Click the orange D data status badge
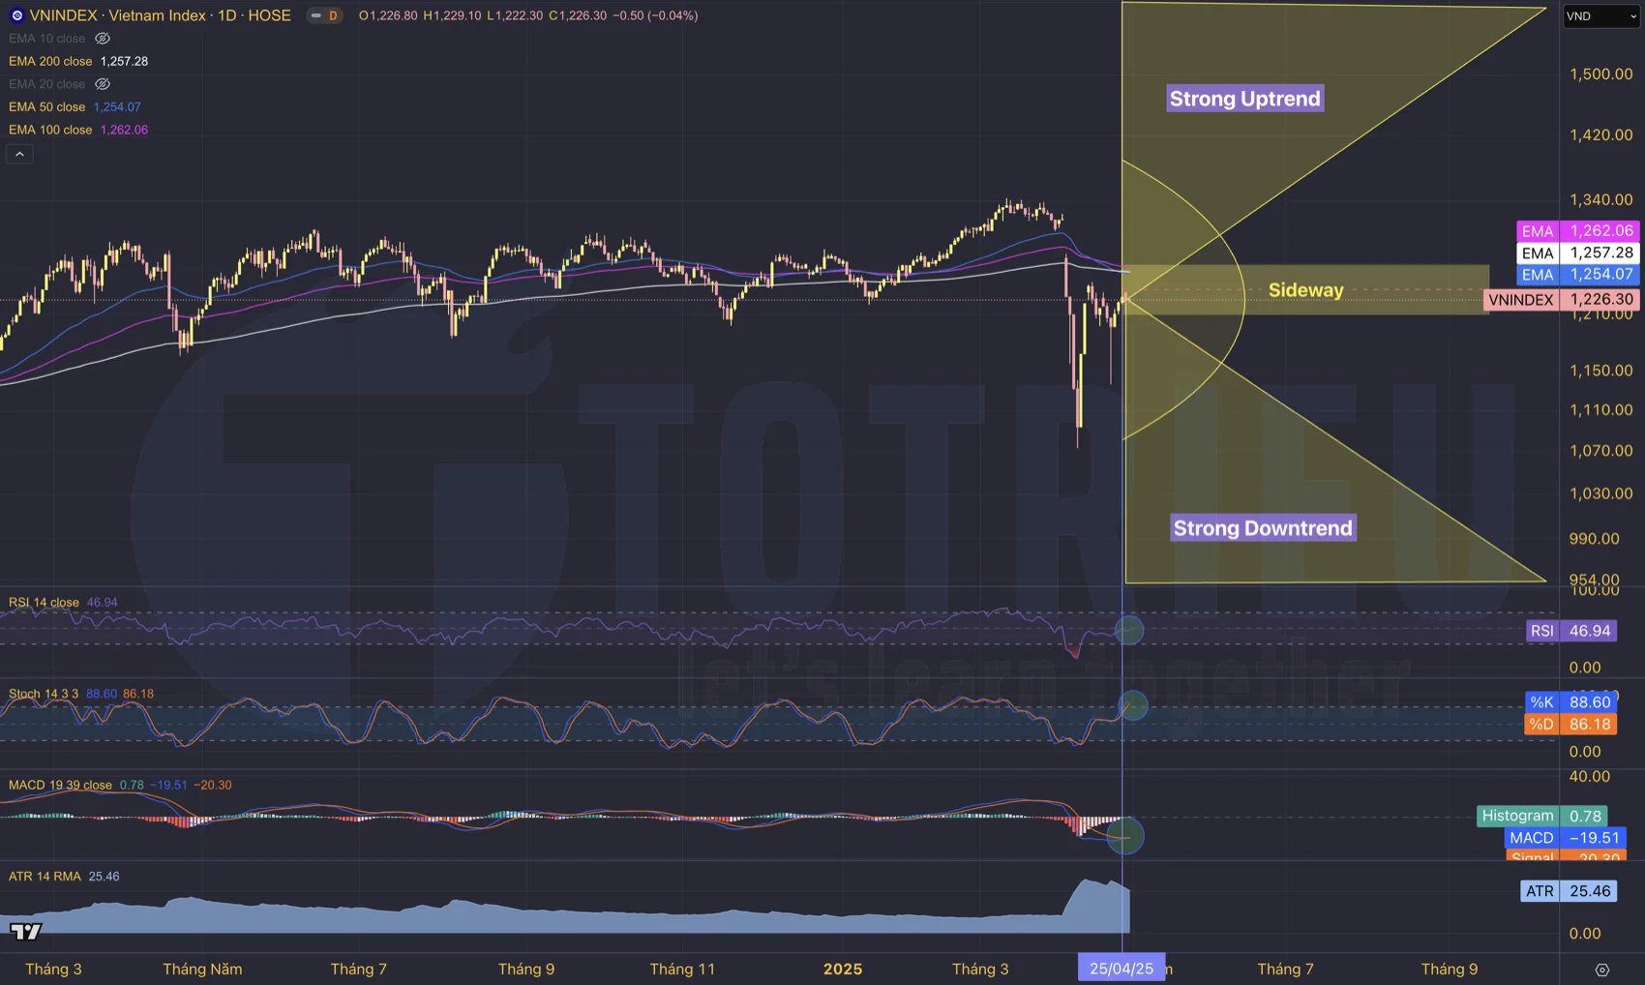This screenshot has height=985, width=1645. [x=333, y=15]
